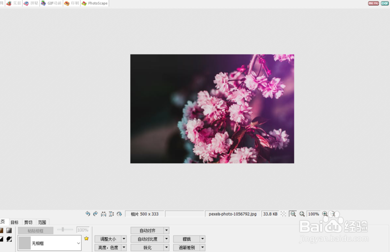Click the 调整大小 (Resize) button
Viewport: 390px width, 252px height.
[x=108, y=239]
